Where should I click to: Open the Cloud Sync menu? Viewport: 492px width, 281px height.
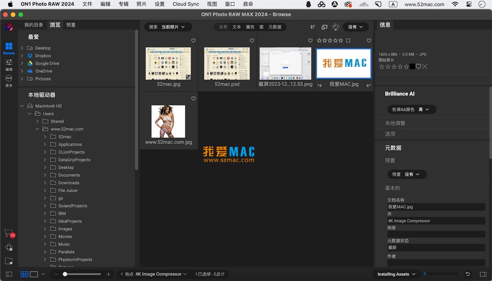tap(186, 4)
